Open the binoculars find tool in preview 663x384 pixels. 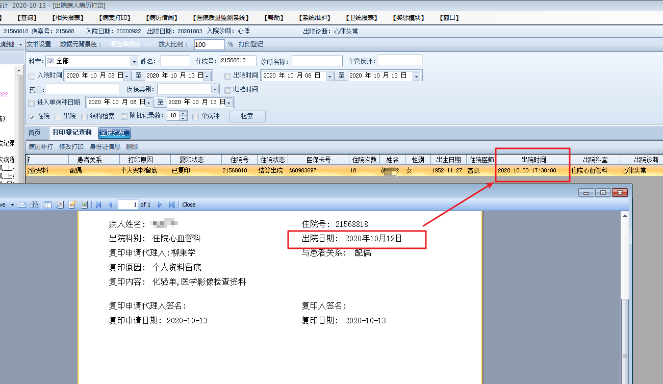pyautogui.click(x=35, y=204)
